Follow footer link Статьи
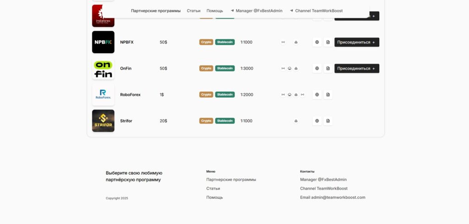Screen dimensions: 469x224 click(x=213, y=188)
